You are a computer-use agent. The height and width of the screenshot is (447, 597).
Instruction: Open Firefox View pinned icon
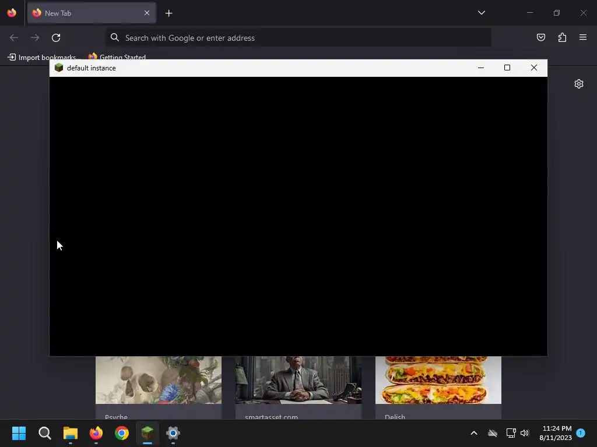click(12, 13)
